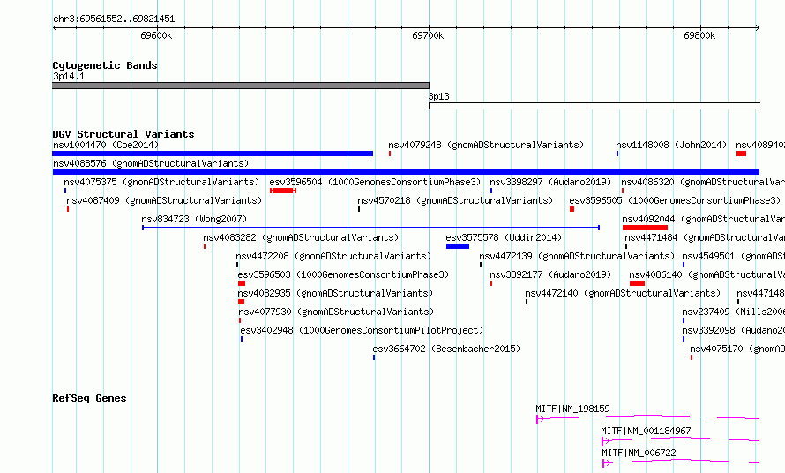Viewport: 785px width, 473px height.
Task: Click the RefSeq Genes track title
Action: [89, 398]
